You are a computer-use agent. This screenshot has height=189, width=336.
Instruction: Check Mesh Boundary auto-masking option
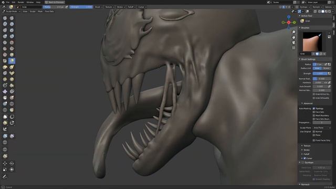point(314,115)
